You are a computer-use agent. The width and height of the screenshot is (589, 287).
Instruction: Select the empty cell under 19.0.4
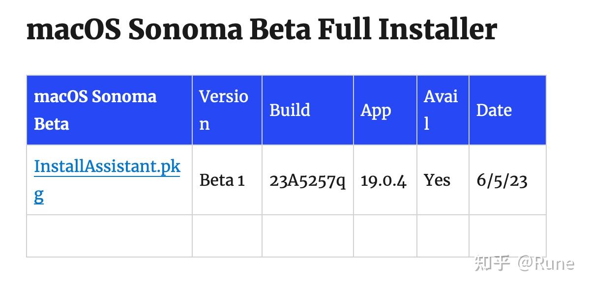coord(385,236)
